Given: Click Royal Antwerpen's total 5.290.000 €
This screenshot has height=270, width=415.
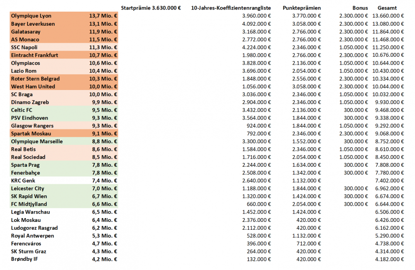Looking at the screenshot, I should tap(389, 236).
